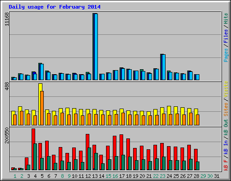The height and width of the screenshot is (181, 231).
Task: Click the yellow visits bar for day 5
Action: tap(40, 104)
